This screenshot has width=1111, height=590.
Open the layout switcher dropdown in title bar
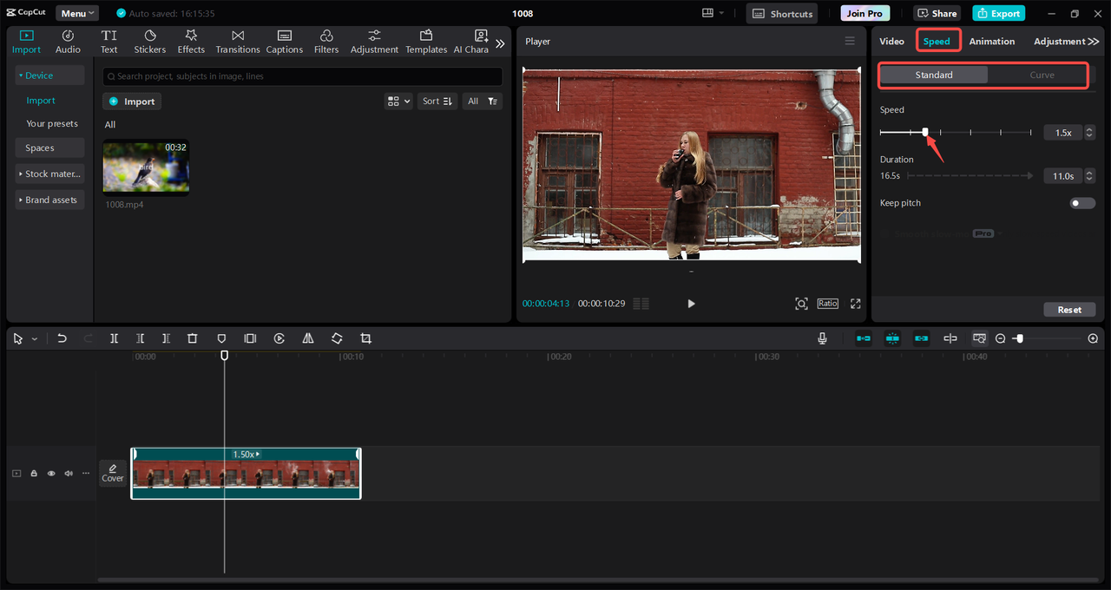713,13
